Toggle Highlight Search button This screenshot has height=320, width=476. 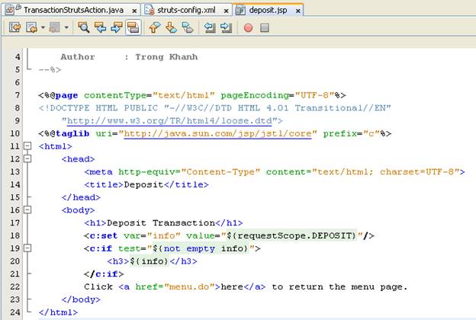click(133, 27)
